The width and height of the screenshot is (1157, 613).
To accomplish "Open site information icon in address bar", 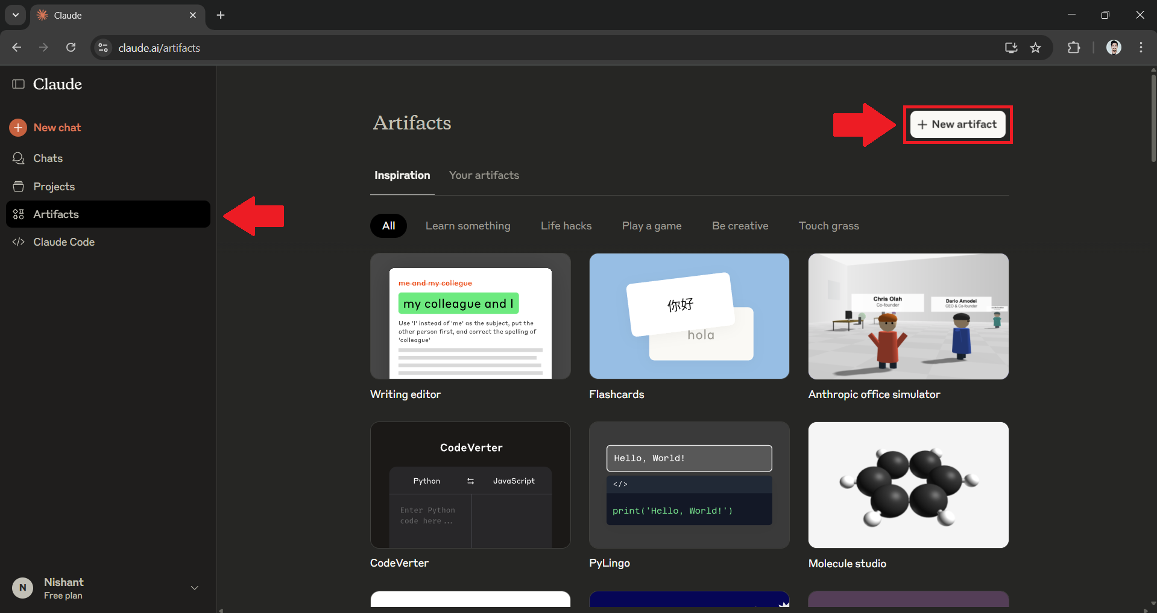I will coord(103,48).
